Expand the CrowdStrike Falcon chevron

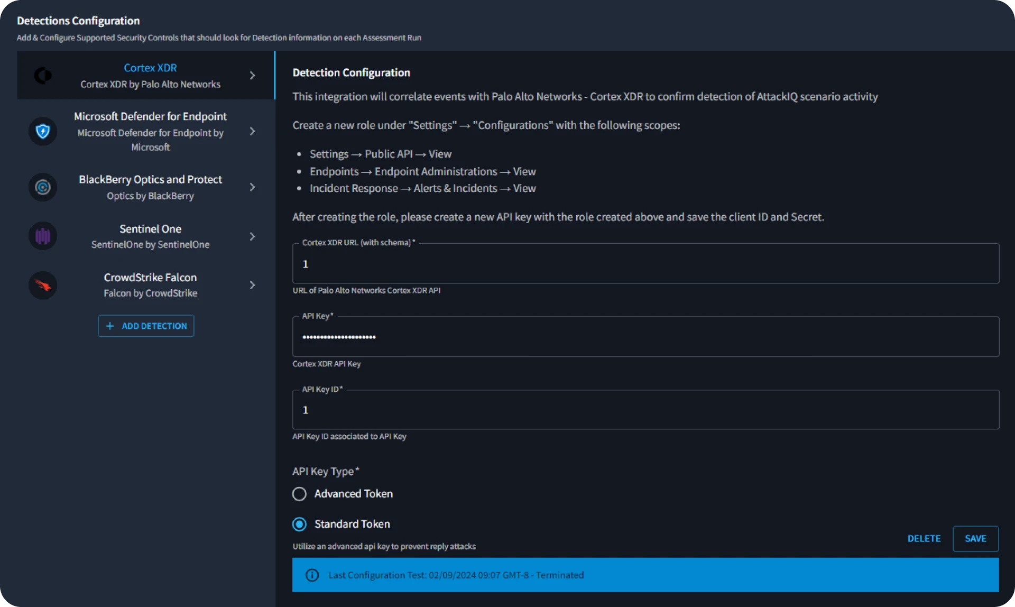pos(252,286)
